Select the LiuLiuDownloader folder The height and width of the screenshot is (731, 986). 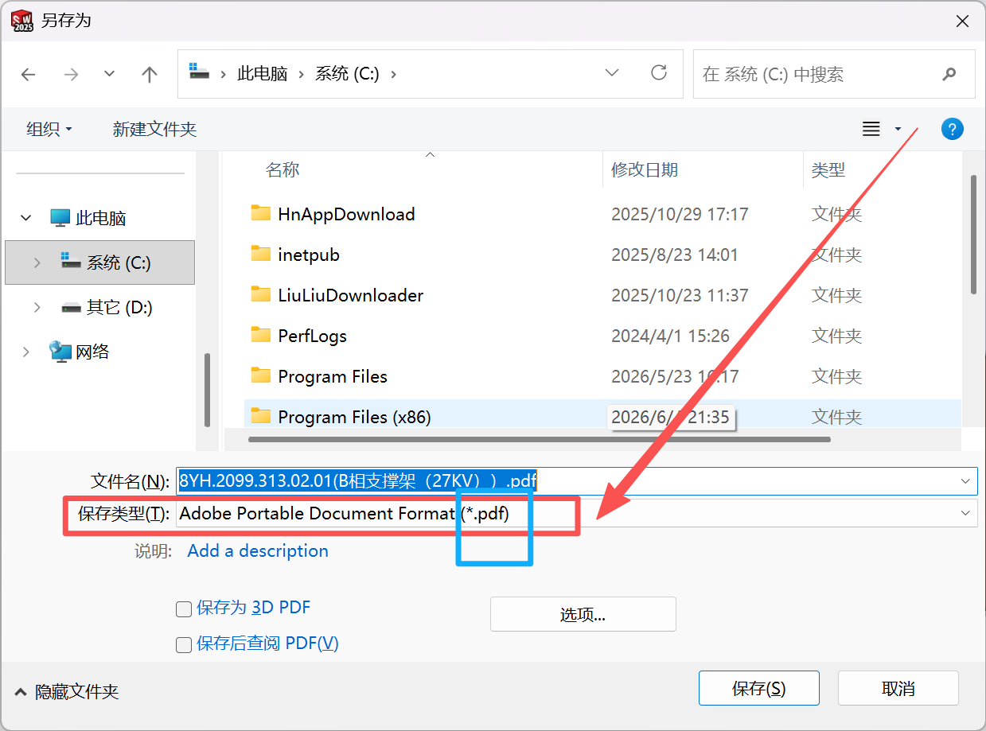pos(350,295)
